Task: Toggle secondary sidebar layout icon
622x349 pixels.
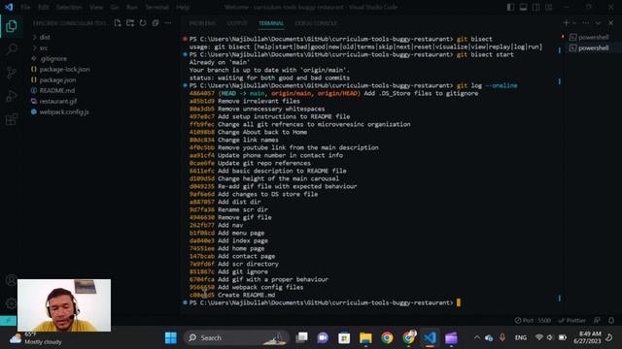Action: (x=536, y=7)
